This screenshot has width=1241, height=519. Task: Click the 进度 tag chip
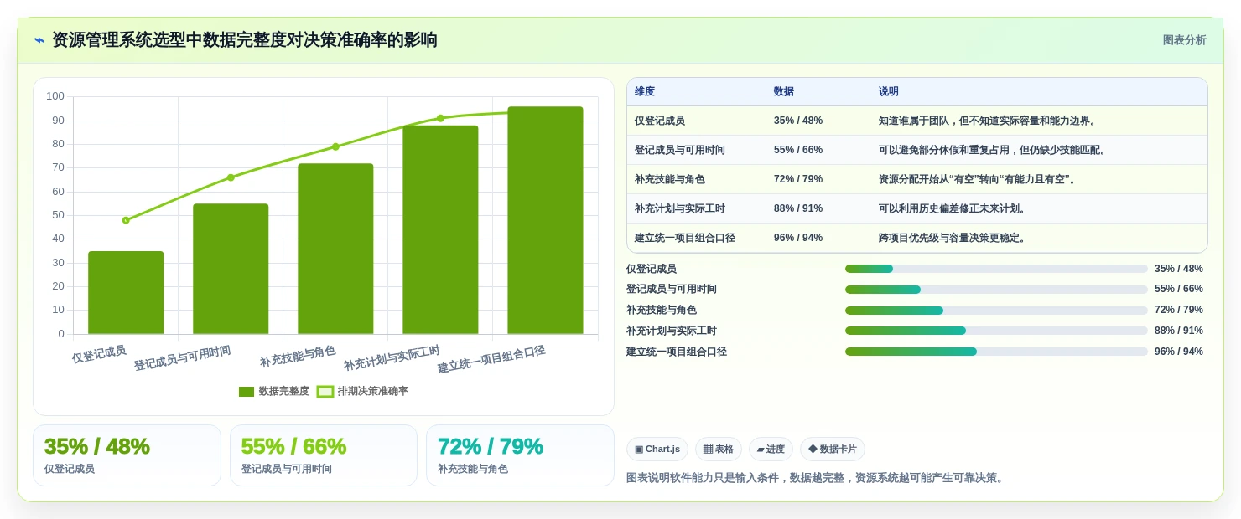(x=771, y=450)
